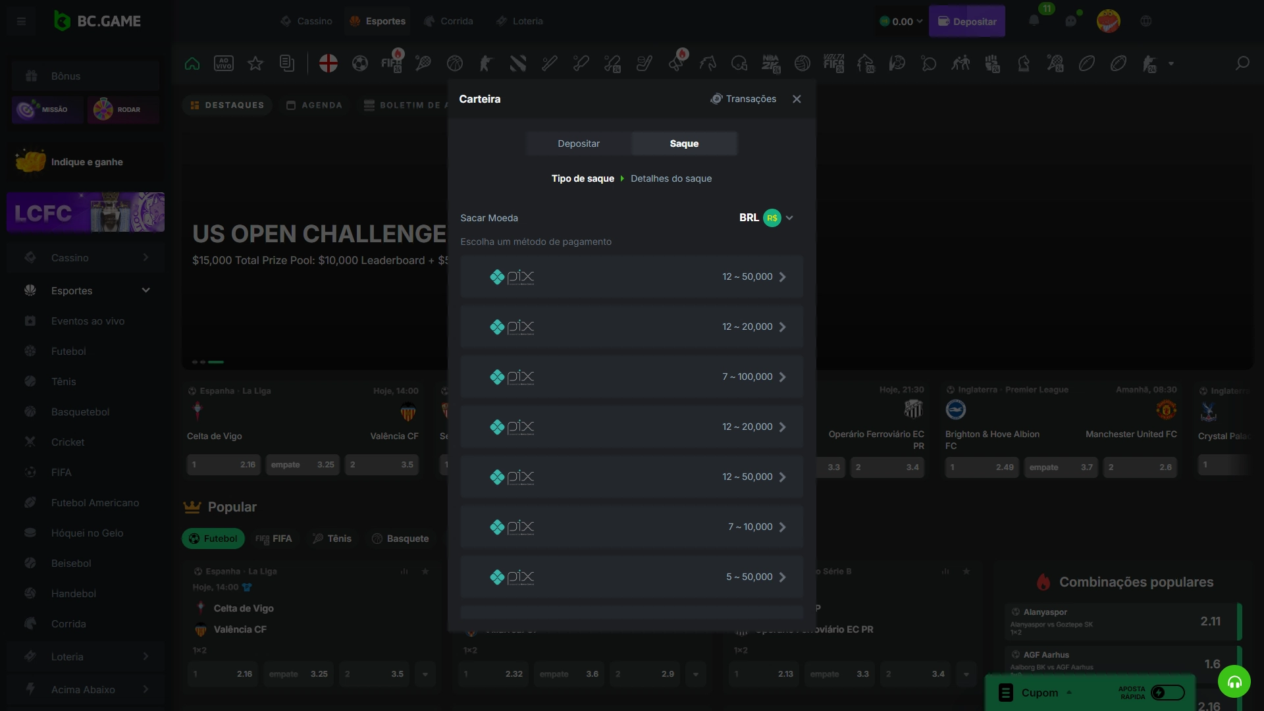Click the Pix option with 12~50,000 range

632,276
